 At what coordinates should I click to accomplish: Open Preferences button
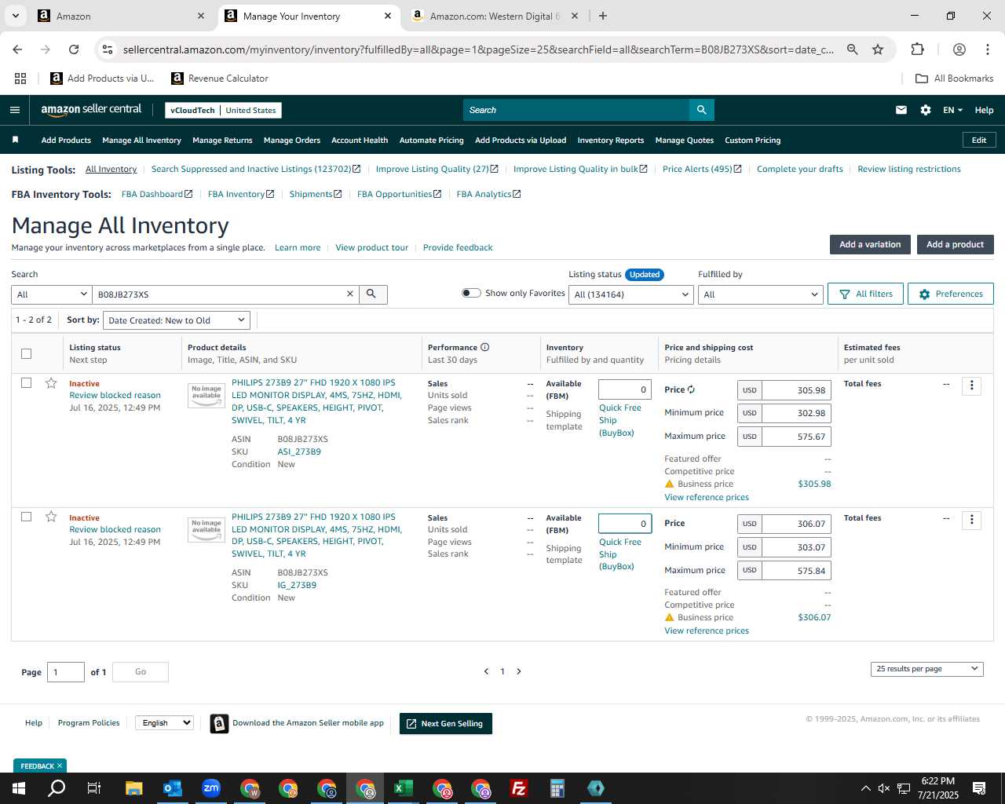pos(951,294)
